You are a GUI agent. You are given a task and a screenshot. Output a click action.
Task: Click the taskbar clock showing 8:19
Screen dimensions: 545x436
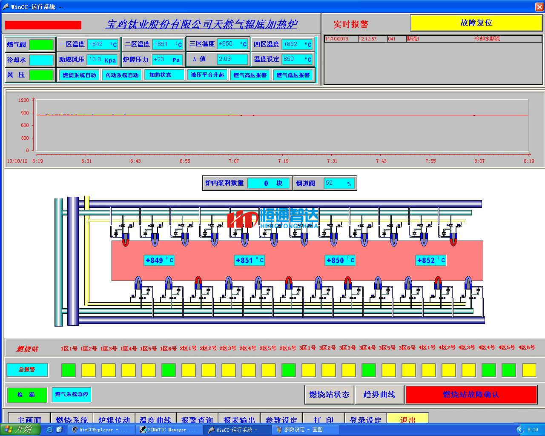533,430
